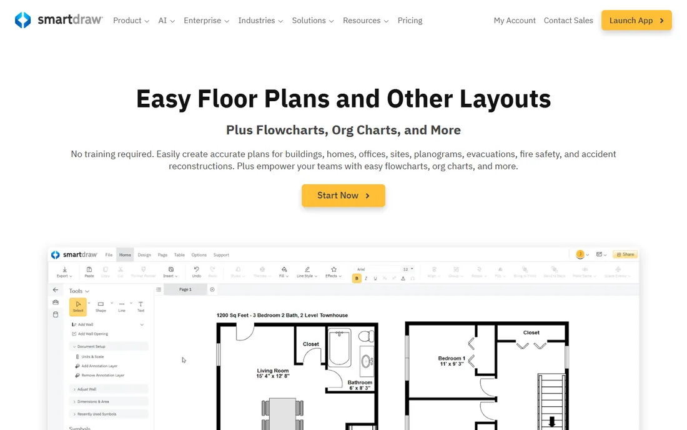This screenshot has height=430, width=687.
Task: Click the Cut icon in the ribbon
Action: click(x=121, y=272)
